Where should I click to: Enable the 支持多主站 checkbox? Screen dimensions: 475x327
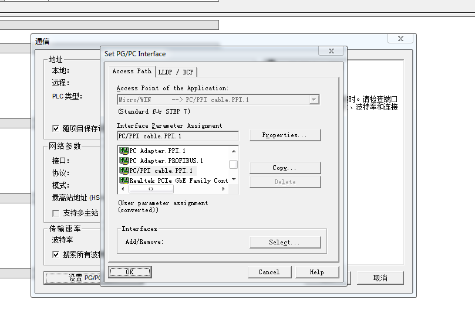[x=56, y=213]
